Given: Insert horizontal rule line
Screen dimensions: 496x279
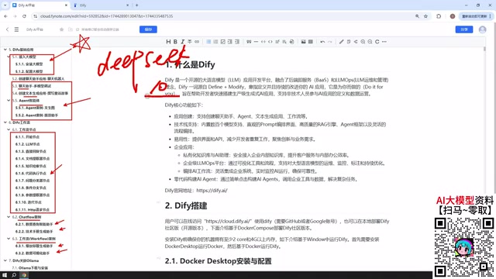Looking at the screenshot, I should pyautogui.click(x=256, y=42).
